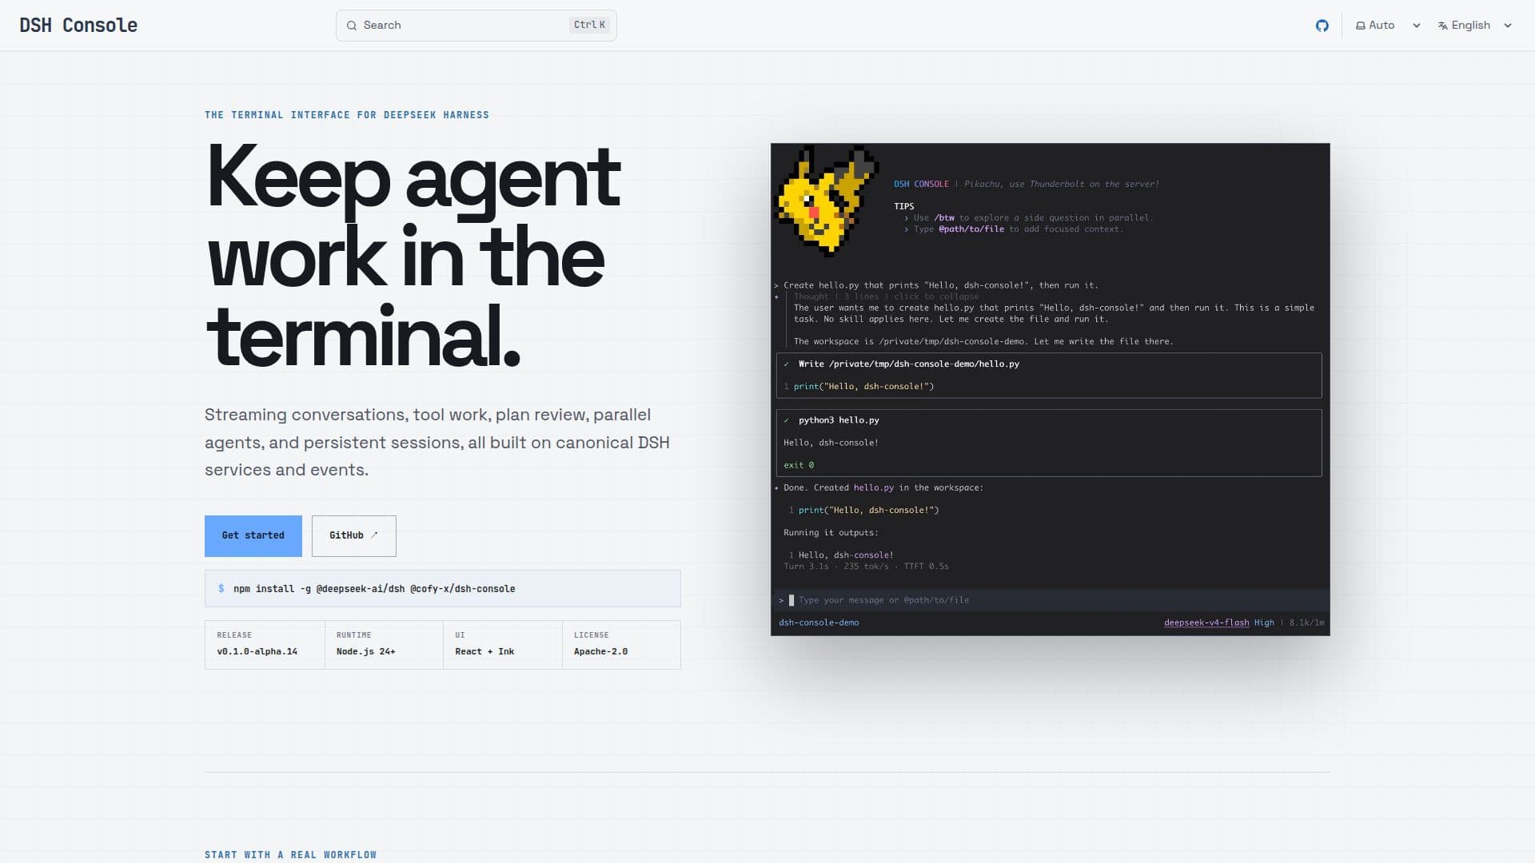Click the LICENSE Apache-2.0 cell
Screen dimensions: 1535x863
(621, 644)
